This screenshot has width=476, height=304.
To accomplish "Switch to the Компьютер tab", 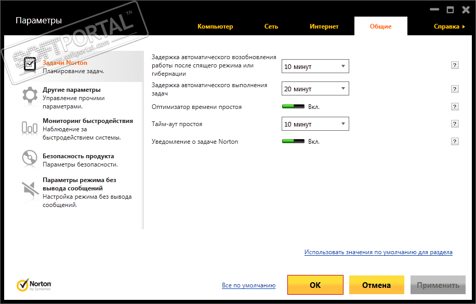I will pyautogui.click(x=215, y=26).
